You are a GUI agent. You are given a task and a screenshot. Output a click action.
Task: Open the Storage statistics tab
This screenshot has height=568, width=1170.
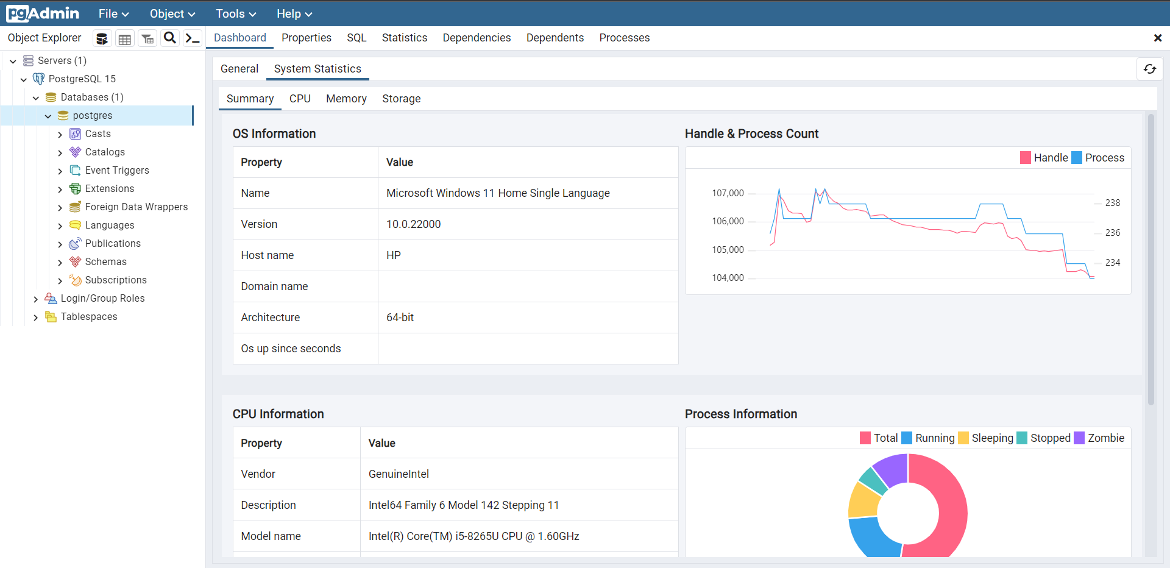[x=402, y=99]
